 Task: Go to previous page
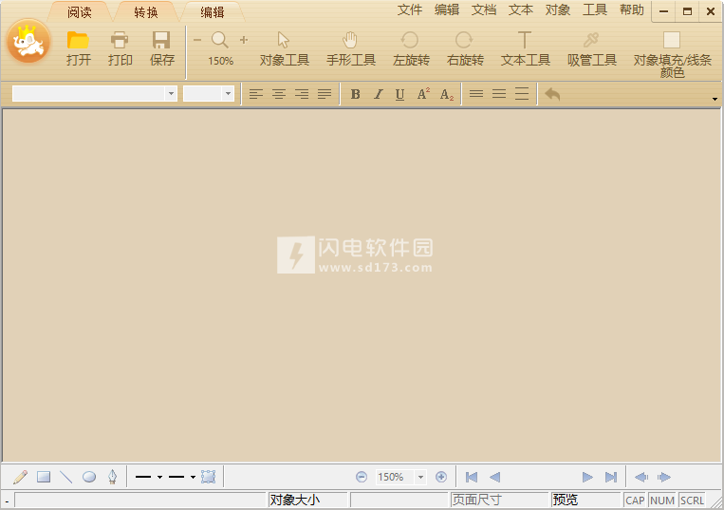494,477
